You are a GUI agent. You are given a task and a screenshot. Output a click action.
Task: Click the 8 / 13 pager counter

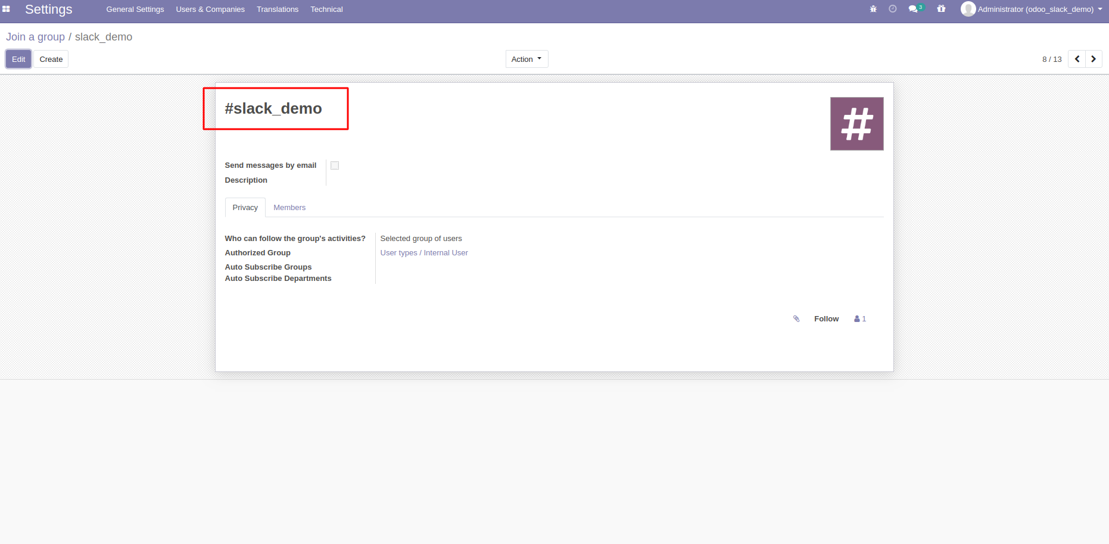click(1052, 59)
